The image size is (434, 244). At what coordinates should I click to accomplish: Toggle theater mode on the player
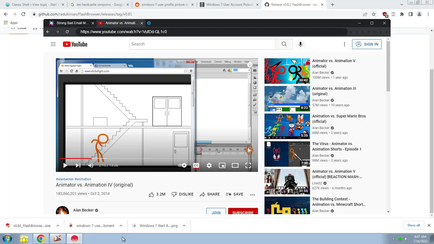click(235, 165)
